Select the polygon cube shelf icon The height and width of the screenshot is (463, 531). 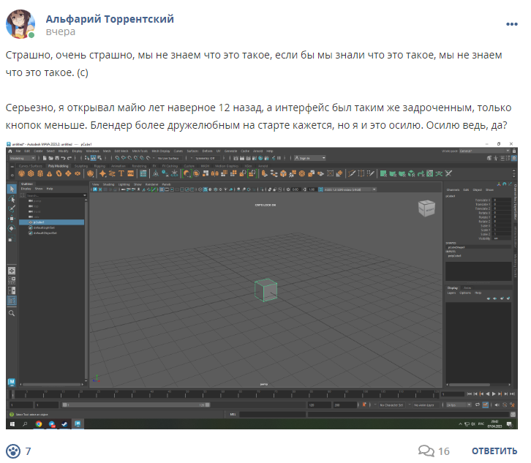coord(31,174)
